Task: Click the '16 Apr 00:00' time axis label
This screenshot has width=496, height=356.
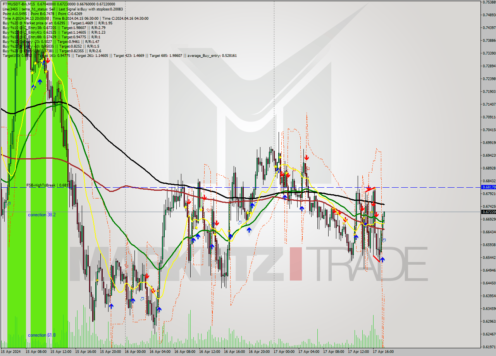Action: pos(135,352)
